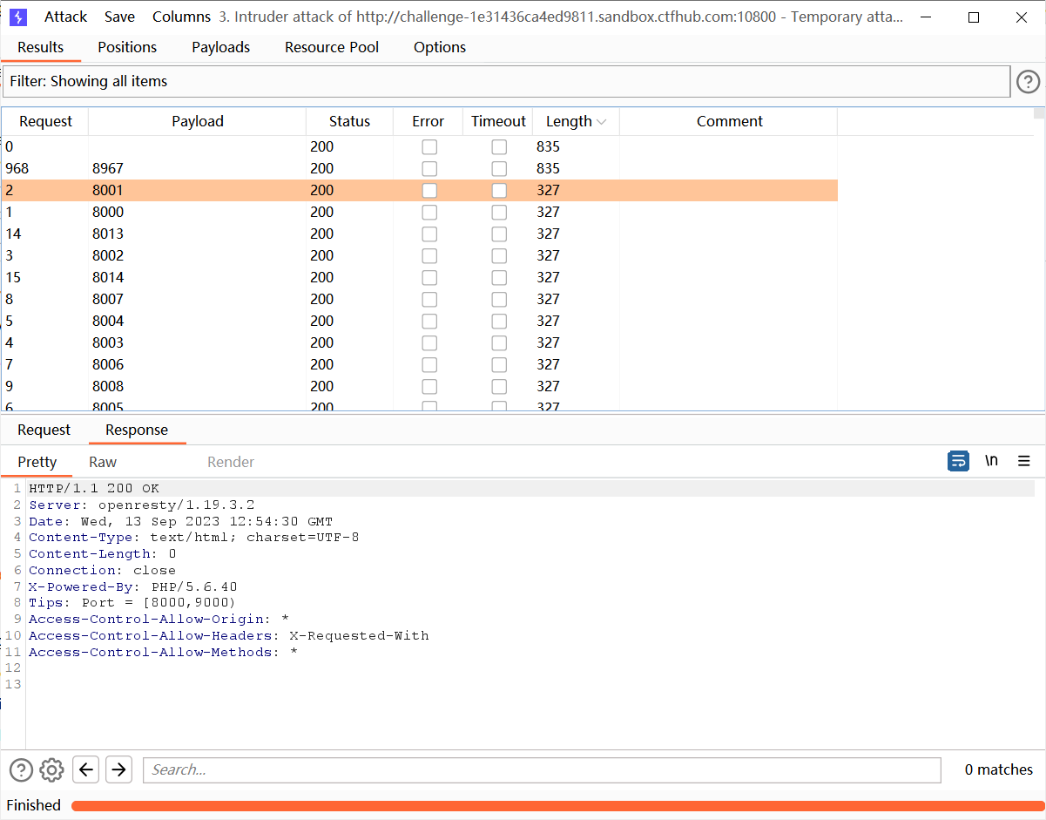Sort results by Request column header

point(45,121)
